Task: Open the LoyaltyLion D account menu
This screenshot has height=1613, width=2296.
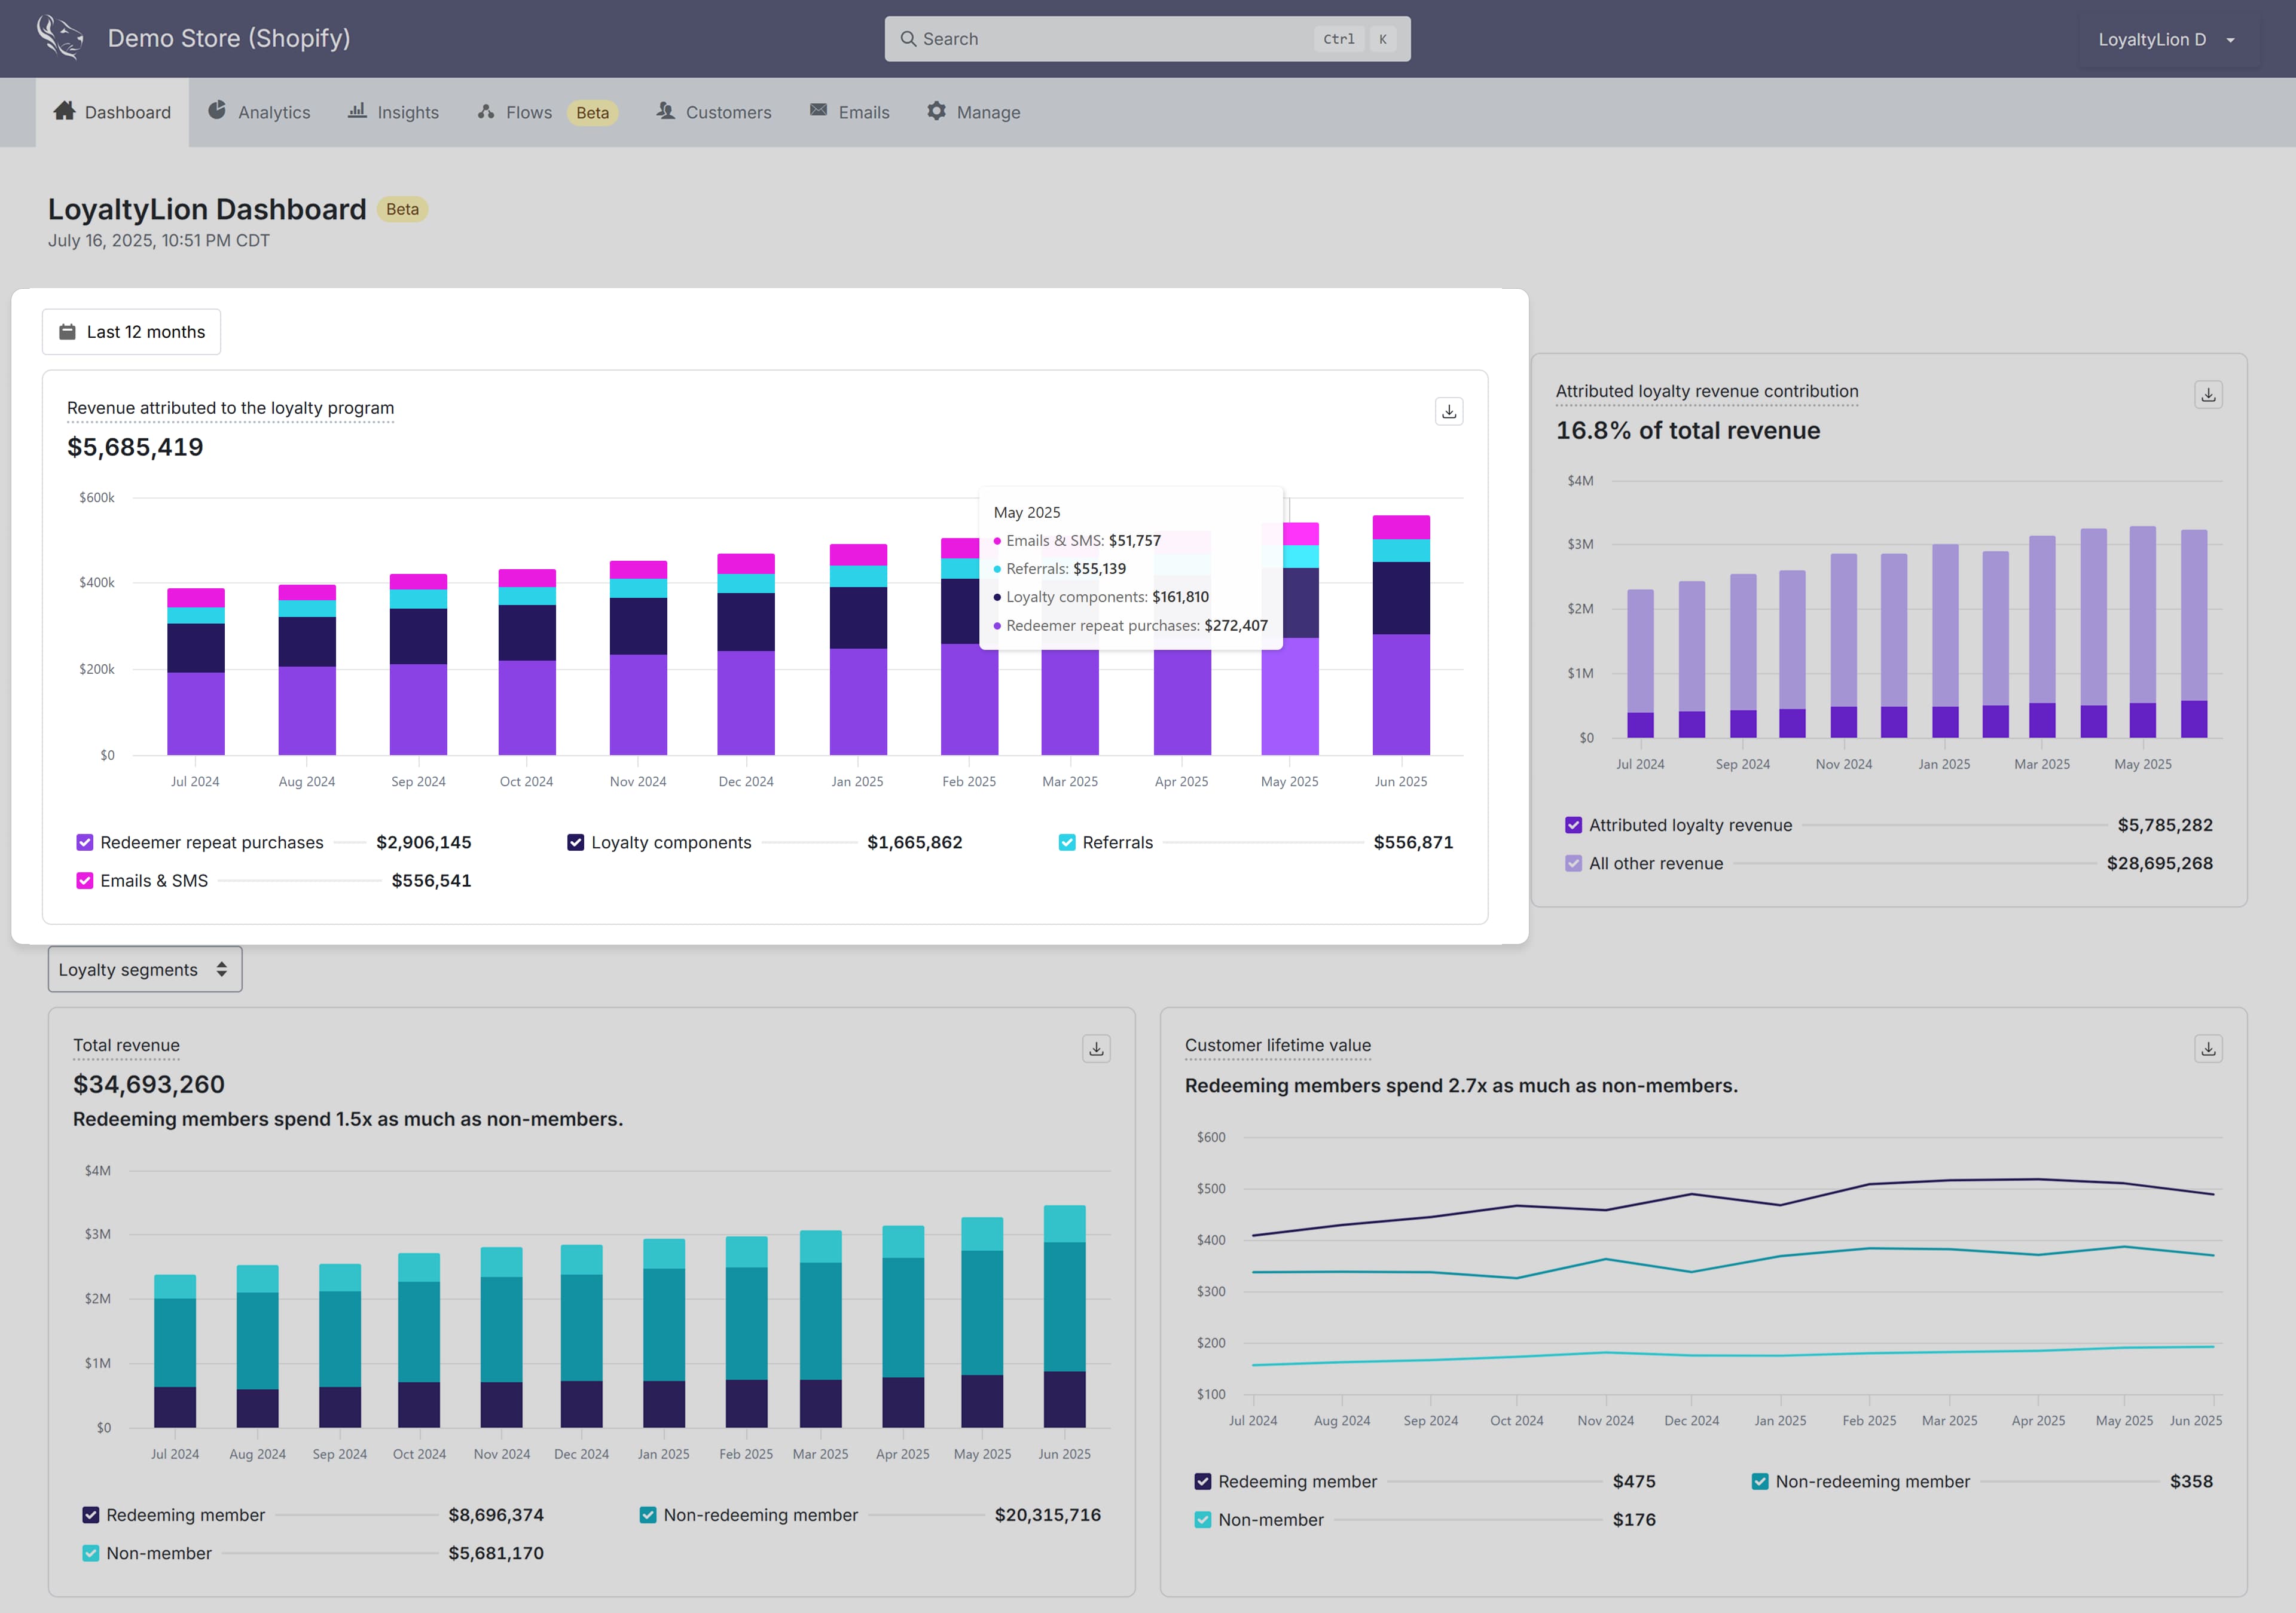Action: point(2167,39)
